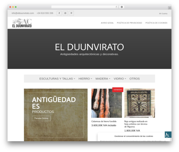Expand Esculturas y Tallas category menu

(x=57, y=79)
